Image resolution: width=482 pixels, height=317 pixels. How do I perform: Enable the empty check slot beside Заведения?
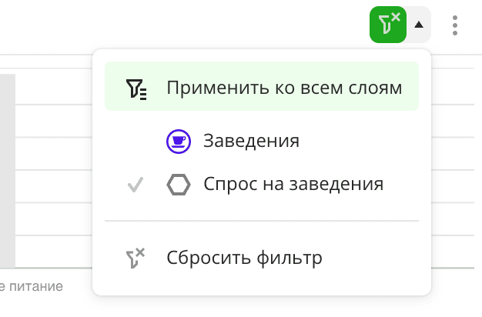pos(136,141)
